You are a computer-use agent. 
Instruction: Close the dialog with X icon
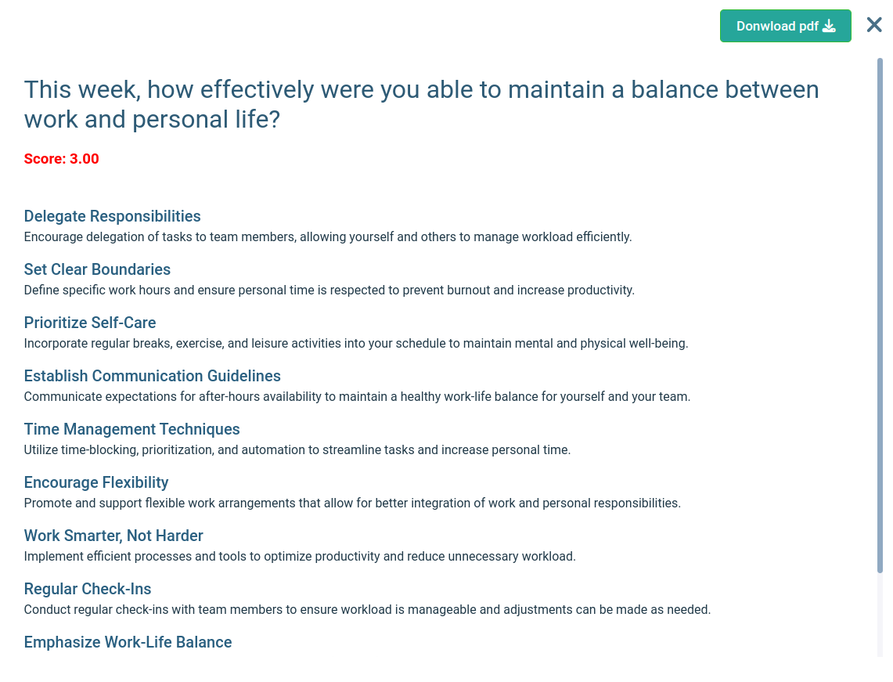[874, 24]
